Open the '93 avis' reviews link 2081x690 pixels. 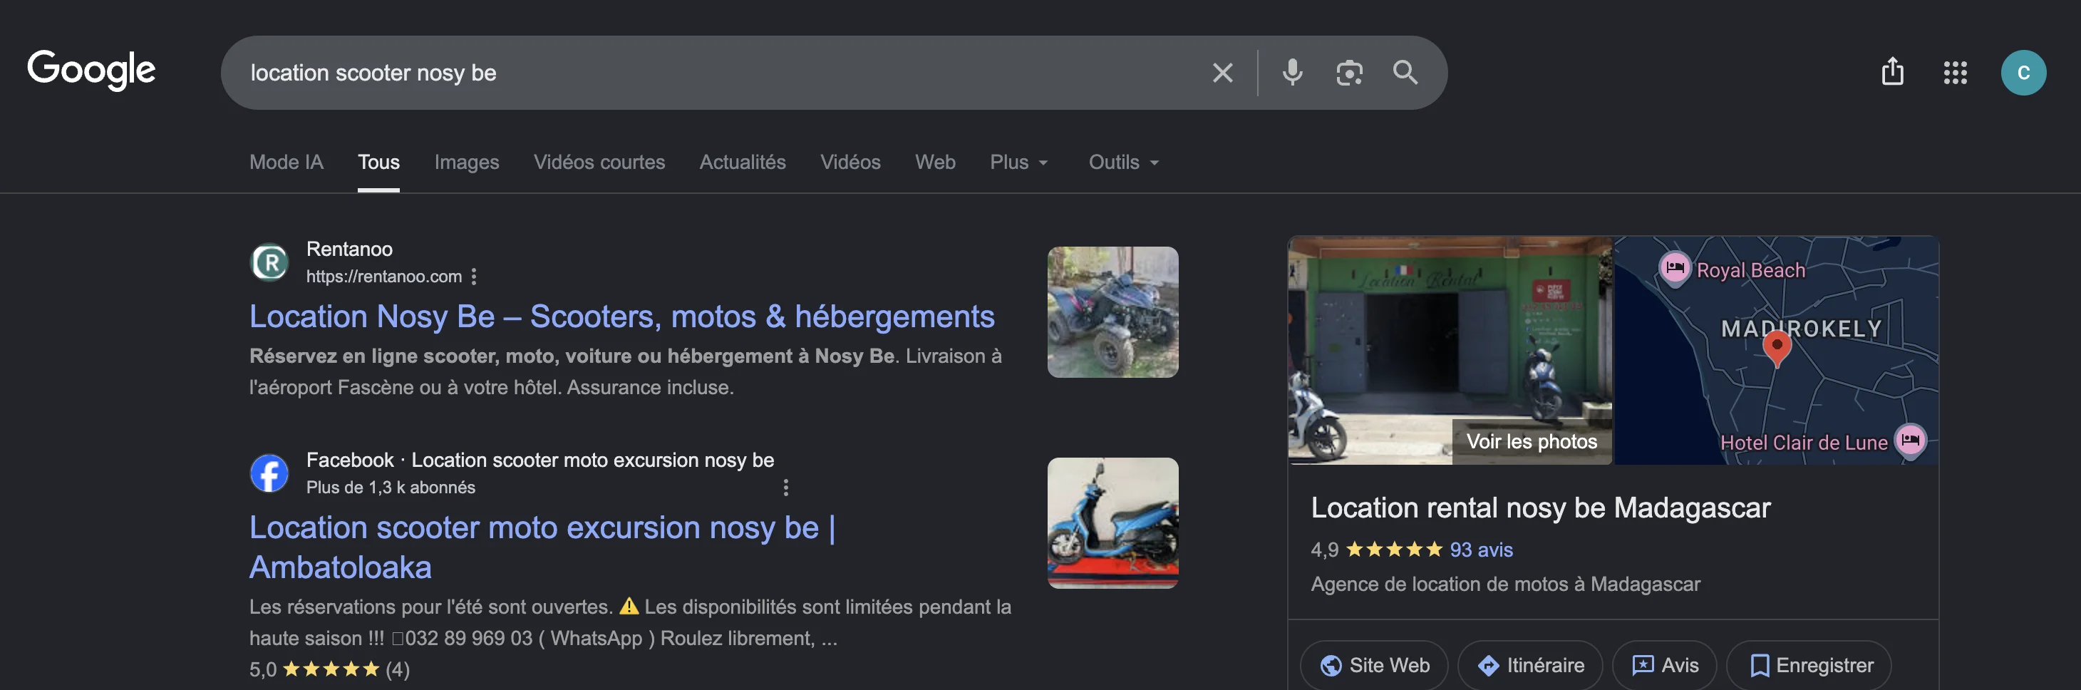1480,550
